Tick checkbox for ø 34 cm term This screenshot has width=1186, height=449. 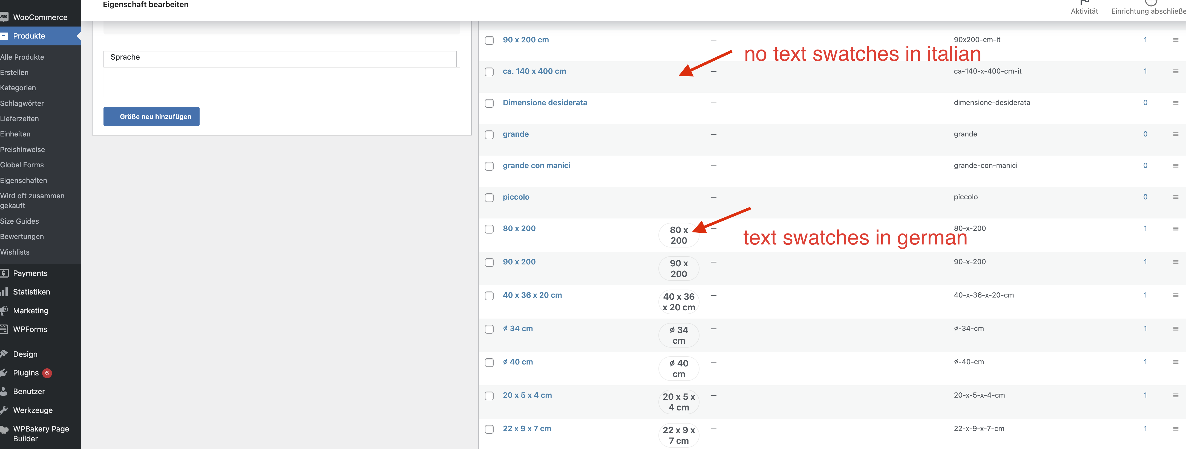[x=489, y=330]
